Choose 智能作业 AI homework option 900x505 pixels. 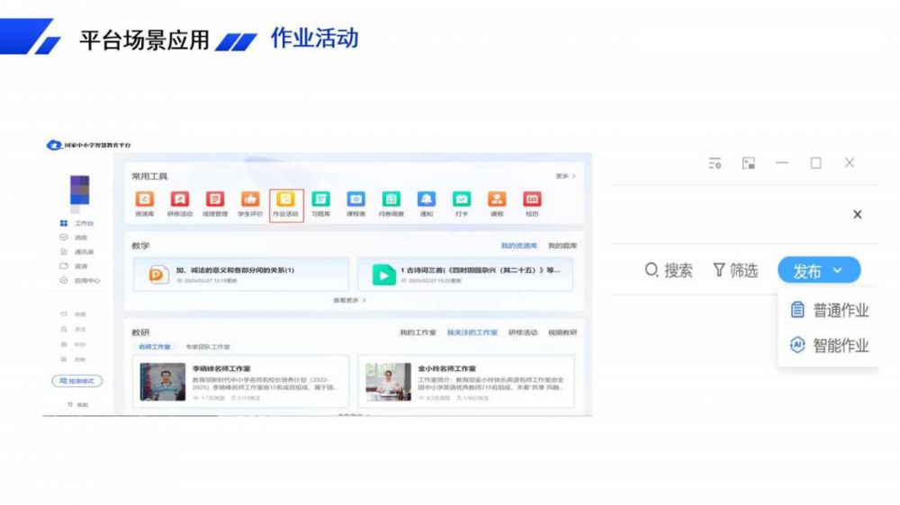click(x=830, y=345)
